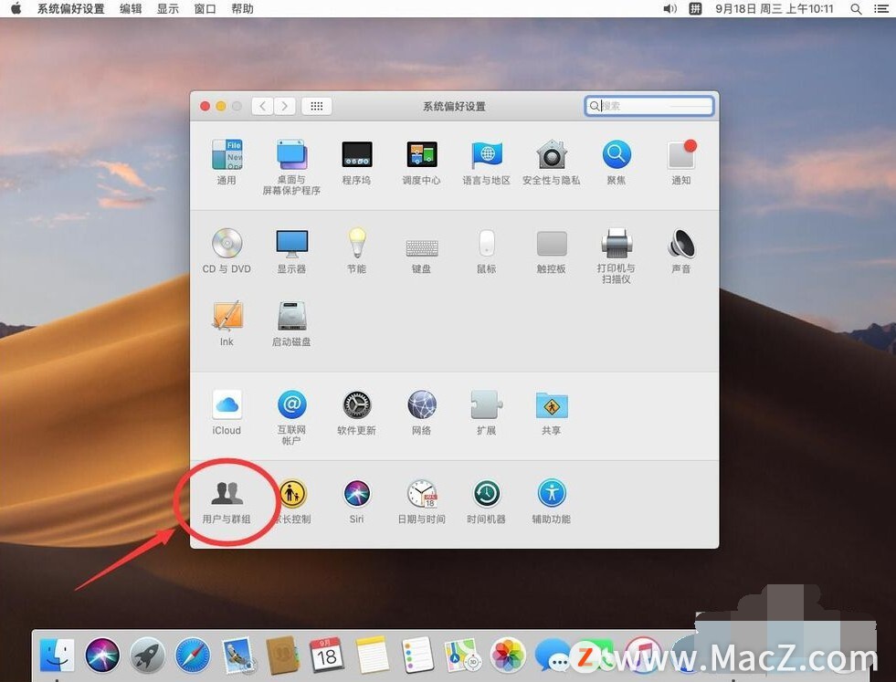This screenshot has height=682, width=896.
Task: Open 语言与地区 preferences
Action: point(486,162)
